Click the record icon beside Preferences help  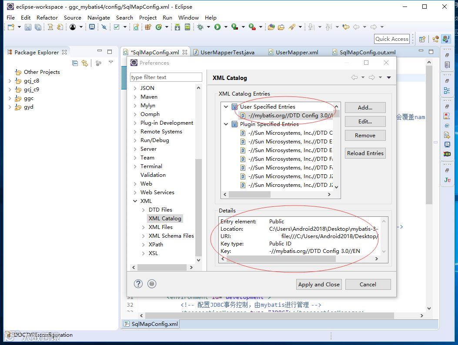click(x=152, y=284)
